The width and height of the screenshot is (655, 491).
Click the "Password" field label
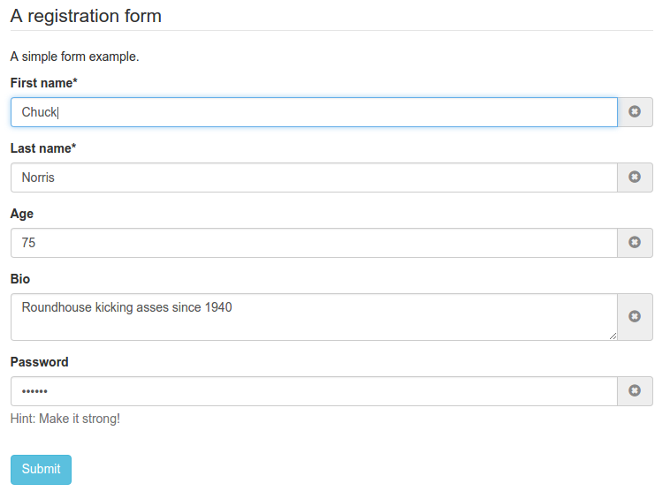(39, 362)
